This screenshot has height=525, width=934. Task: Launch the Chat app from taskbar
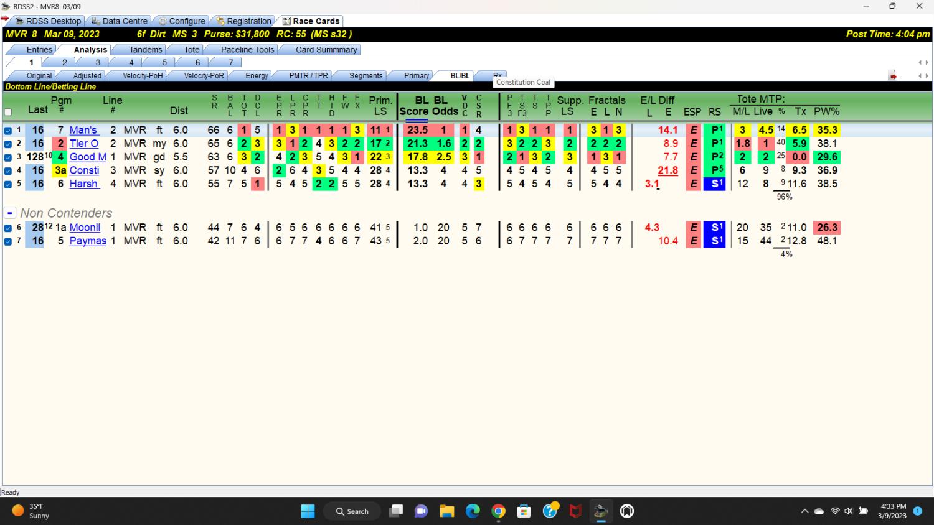click(422, 511)
